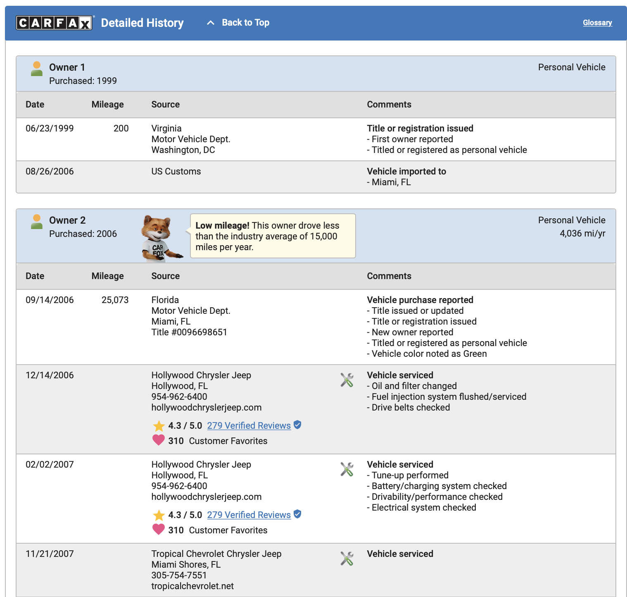Click the 02/02/2007 date cell
Screen dimensions: 627x597
coord(50,464)
